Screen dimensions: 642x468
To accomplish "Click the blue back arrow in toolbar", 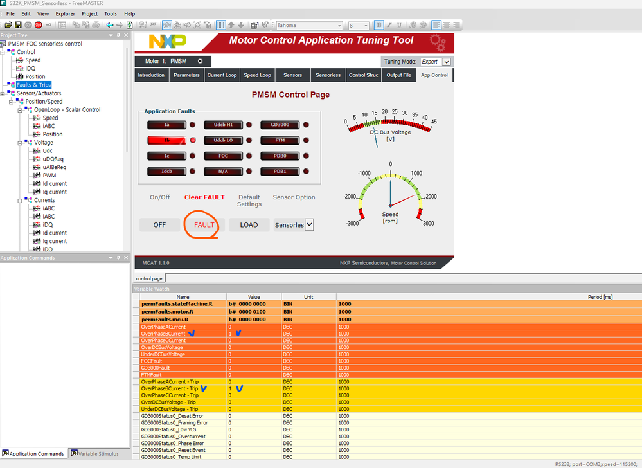I will point(110,25).
